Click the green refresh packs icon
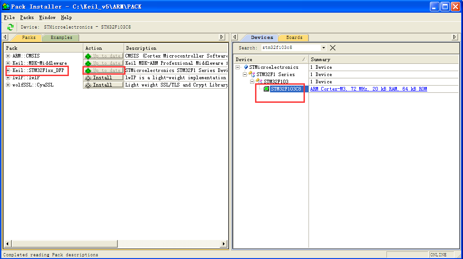The image size is (463, 259). tap(10, 27)
